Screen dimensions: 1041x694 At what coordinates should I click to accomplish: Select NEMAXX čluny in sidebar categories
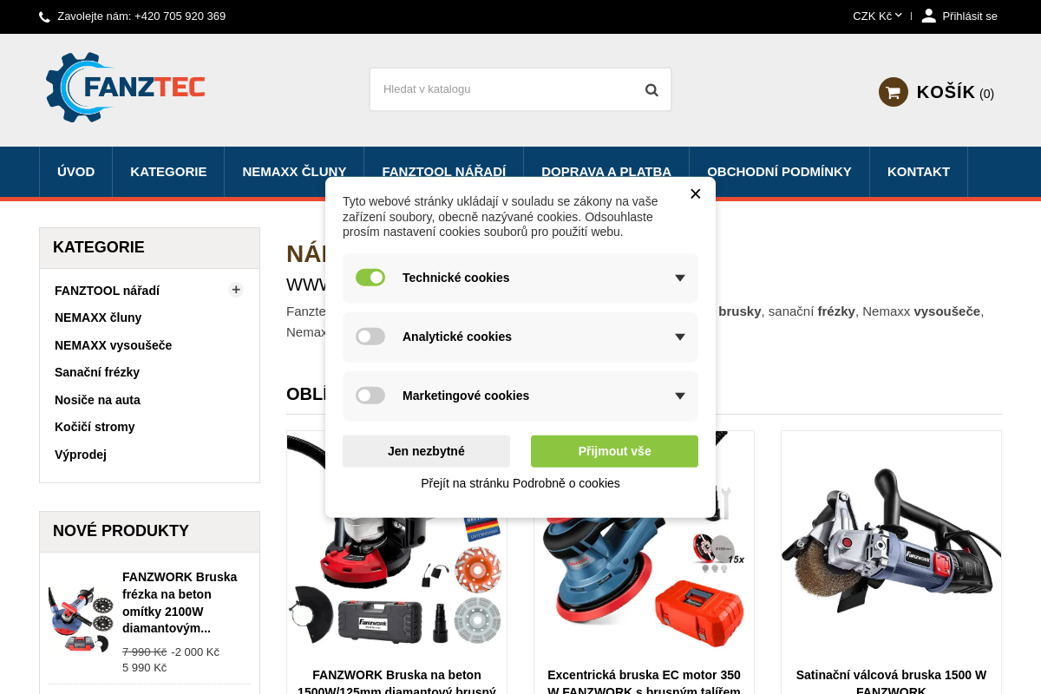click(98, 318)
